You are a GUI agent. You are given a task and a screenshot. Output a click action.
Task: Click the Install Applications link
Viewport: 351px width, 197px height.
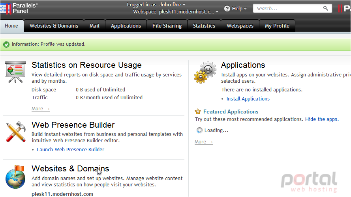tap(248, 99)
